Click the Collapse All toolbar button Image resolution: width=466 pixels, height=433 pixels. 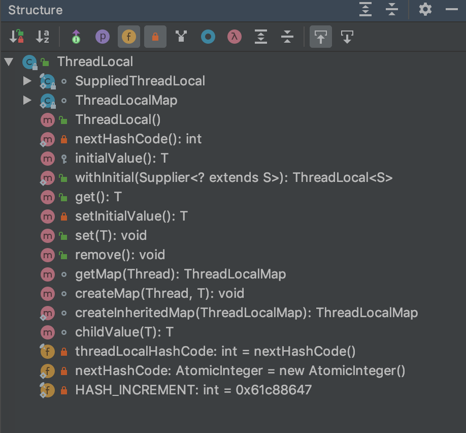point(287,37)
